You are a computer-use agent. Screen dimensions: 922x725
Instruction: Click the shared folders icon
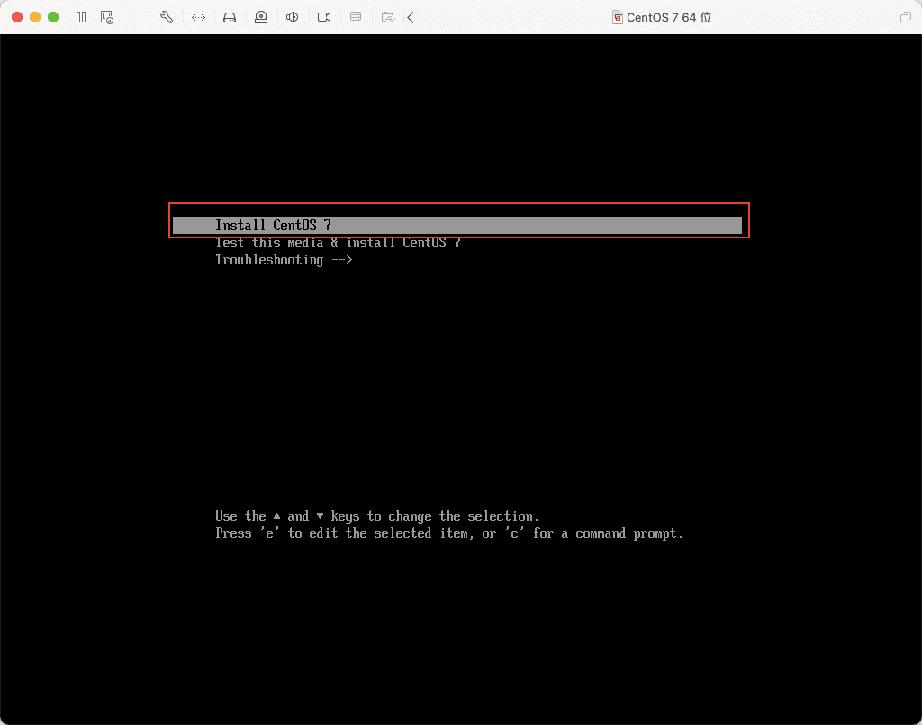(x=387, y=17)
